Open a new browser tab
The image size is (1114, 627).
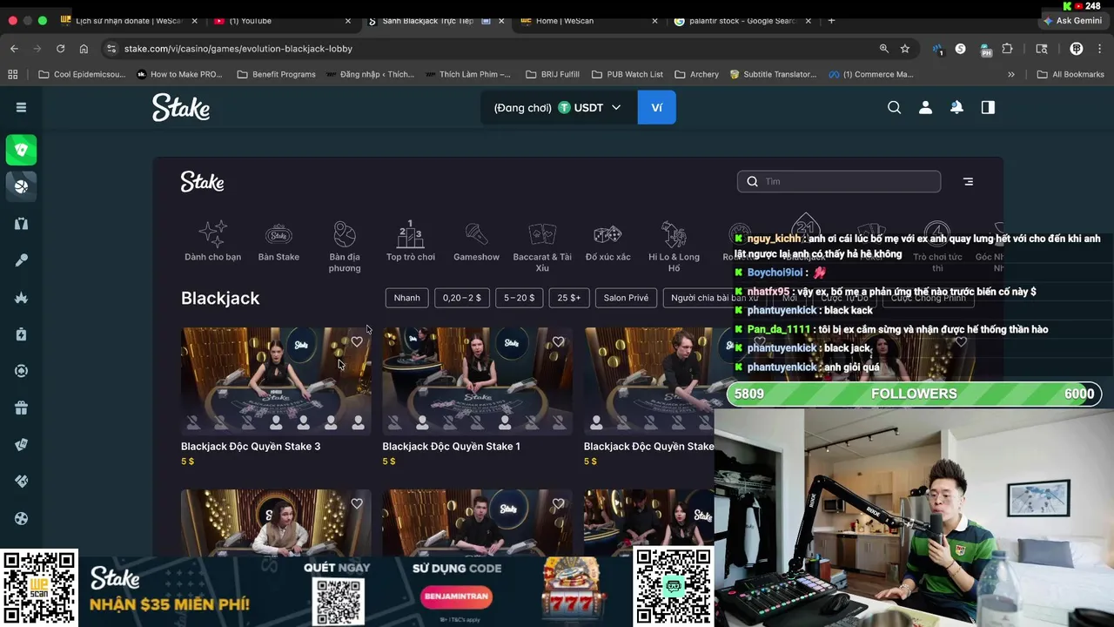tap(831, 20)
